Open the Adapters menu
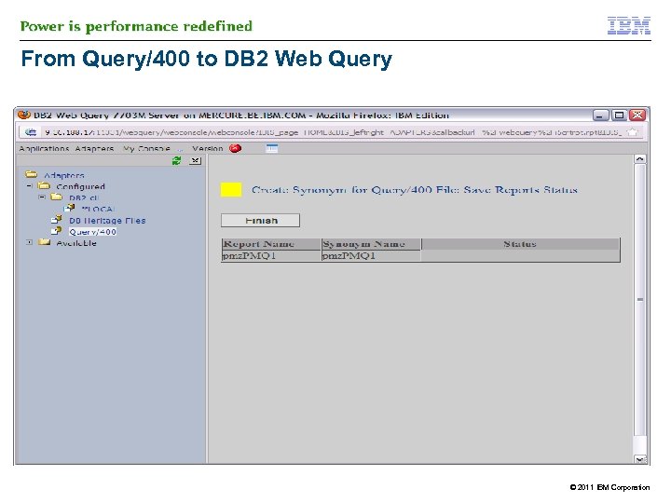671x503 pixels. (94, 148)
